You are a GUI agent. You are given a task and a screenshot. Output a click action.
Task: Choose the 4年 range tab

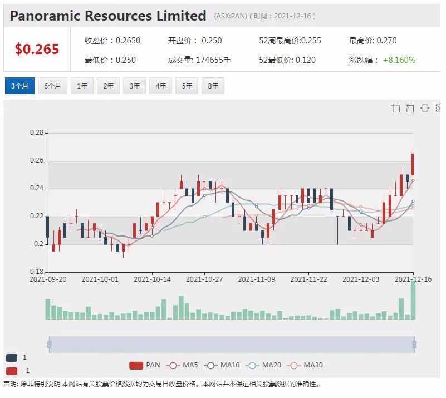coord(161,86)
